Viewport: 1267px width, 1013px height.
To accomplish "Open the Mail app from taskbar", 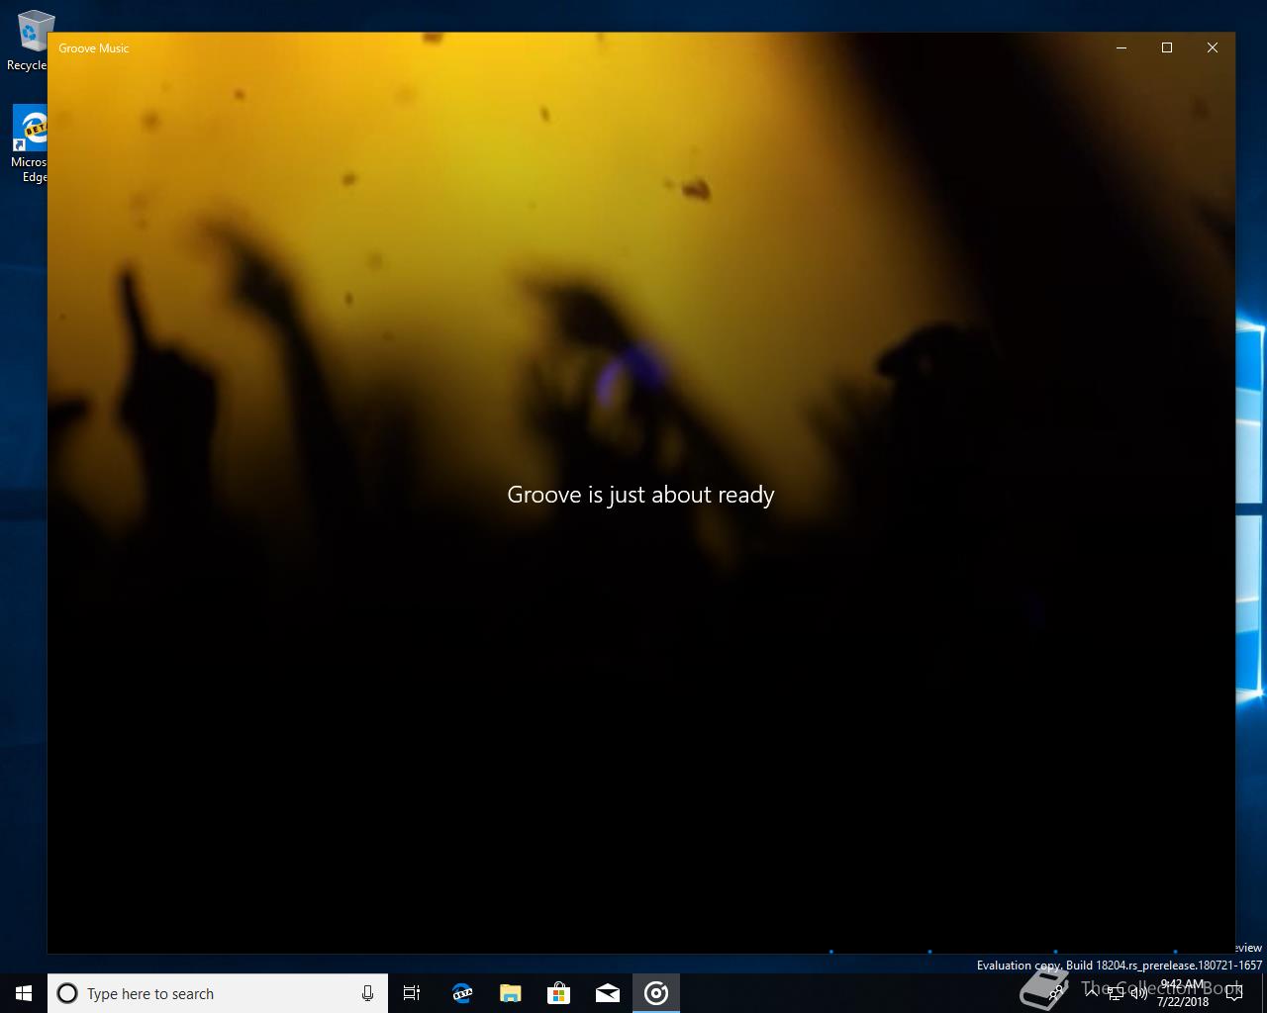I will click(608, 993).
